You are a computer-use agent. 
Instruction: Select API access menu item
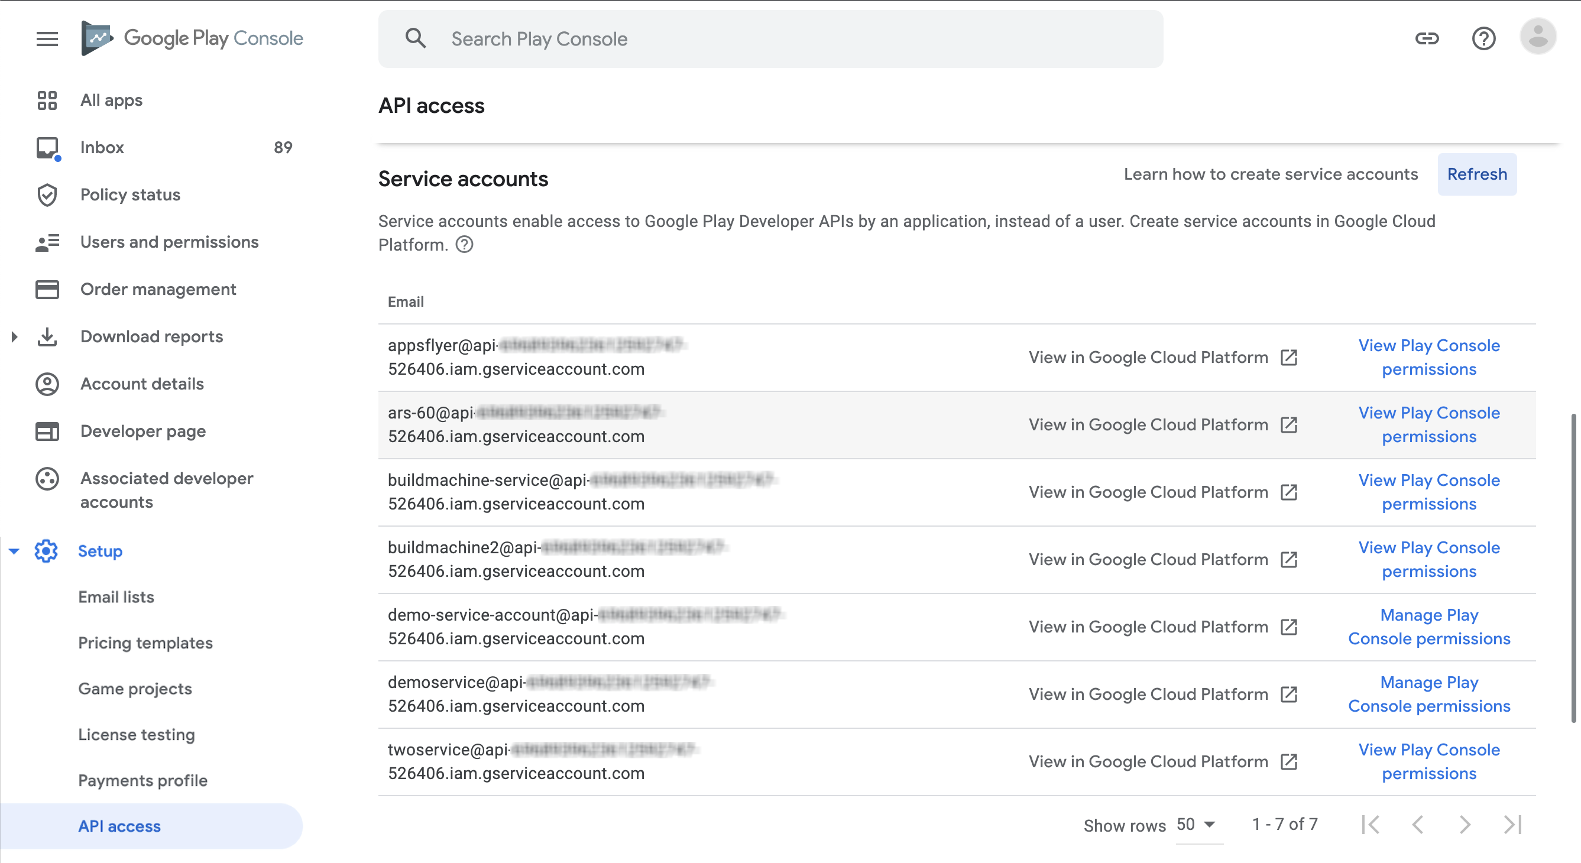(120, 826)
